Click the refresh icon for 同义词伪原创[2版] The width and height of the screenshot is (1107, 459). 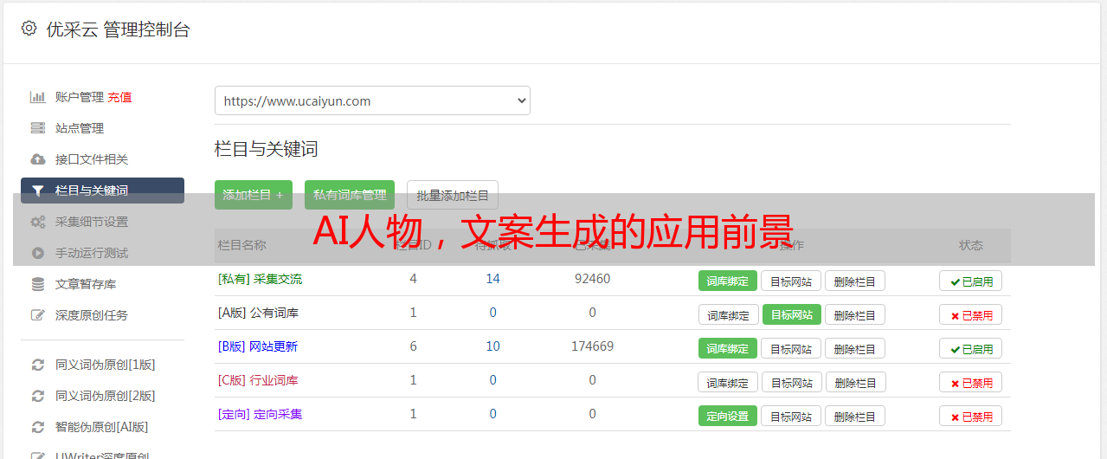(38, 396)
